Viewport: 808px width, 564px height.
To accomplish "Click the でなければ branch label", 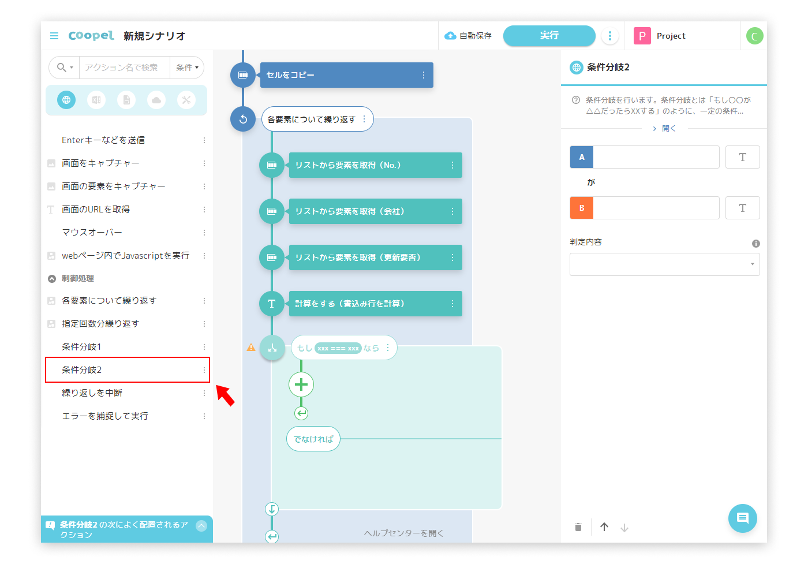I will point(313,439).
